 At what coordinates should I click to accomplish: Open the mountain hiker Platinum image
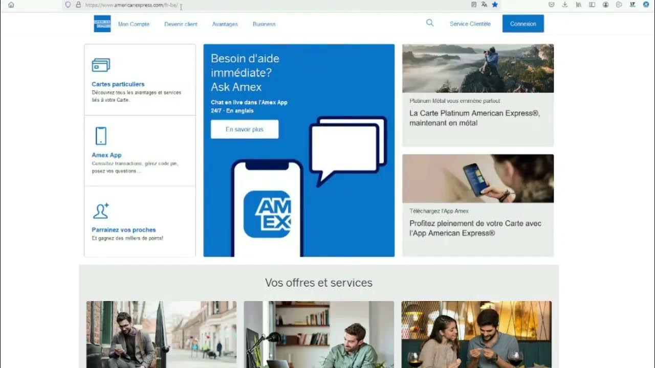click(478, 68)
